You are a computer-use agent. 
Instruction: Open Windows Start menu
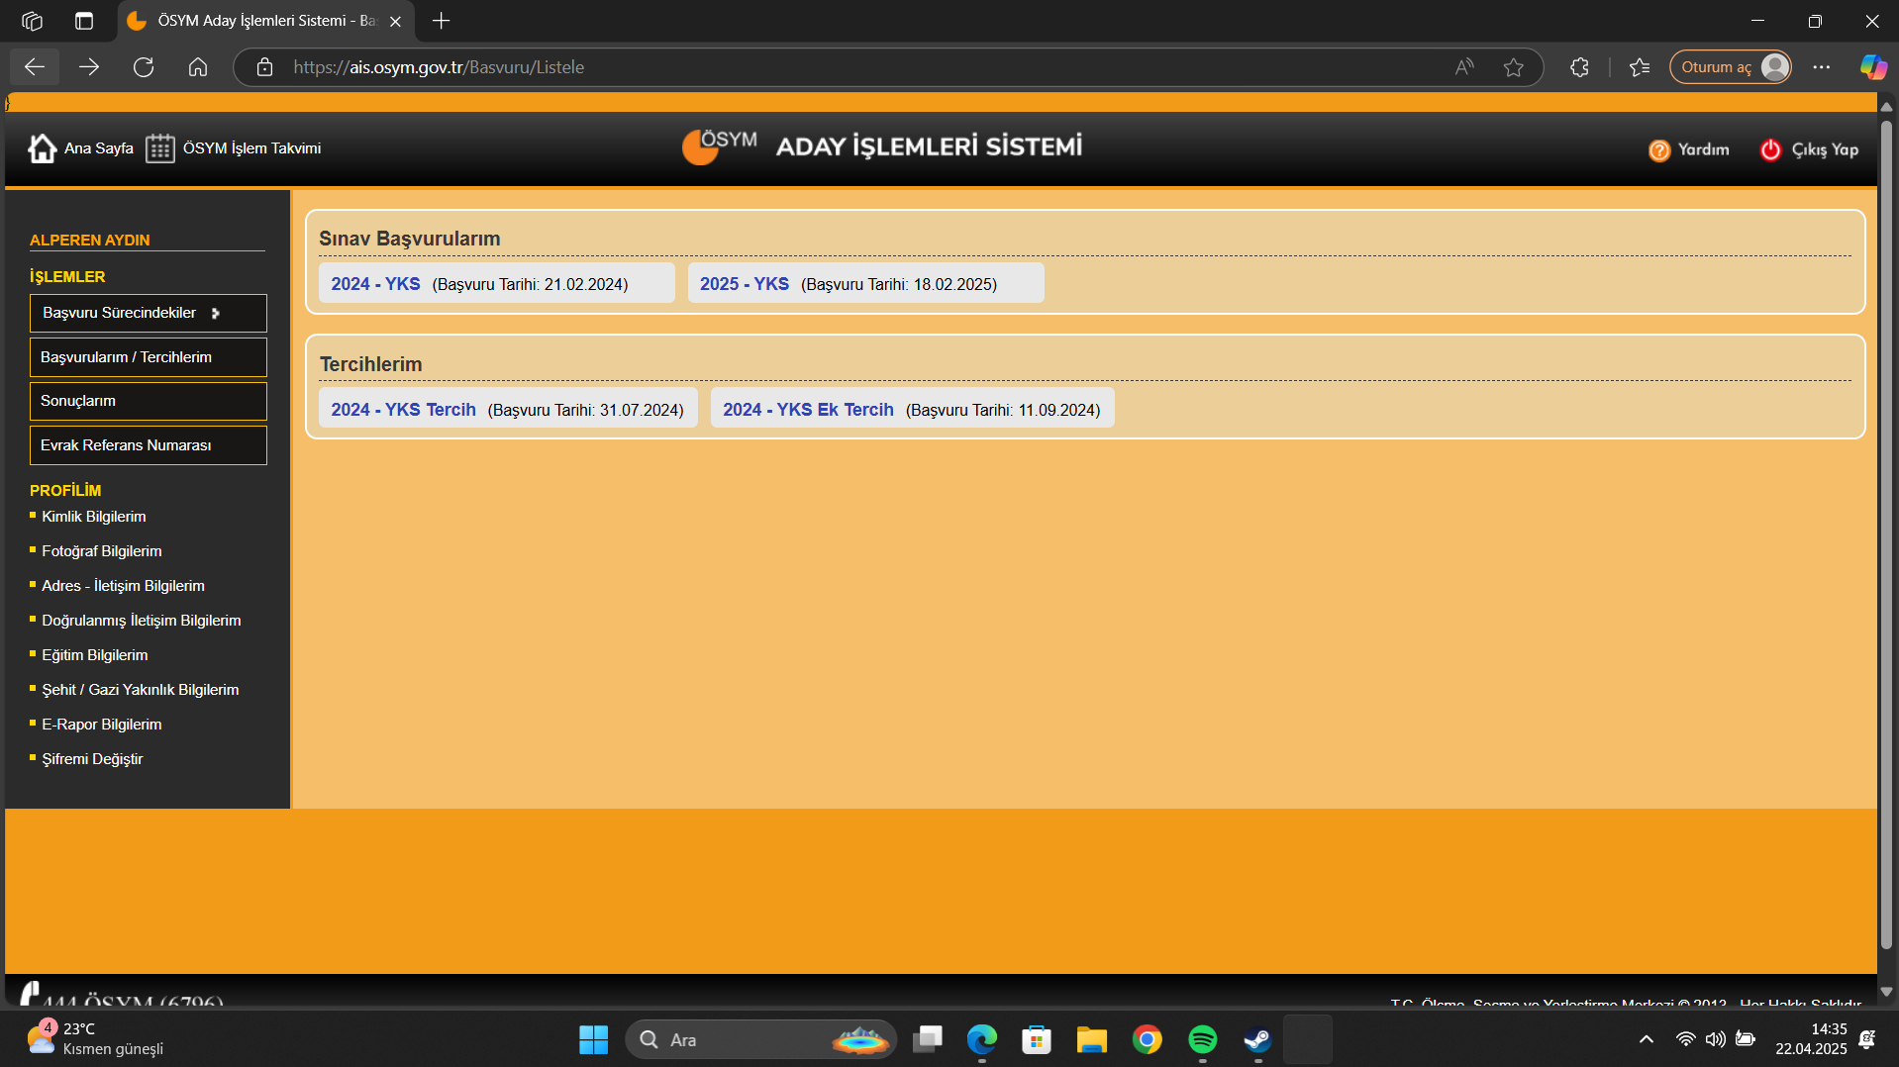(x=593, y=1039)
